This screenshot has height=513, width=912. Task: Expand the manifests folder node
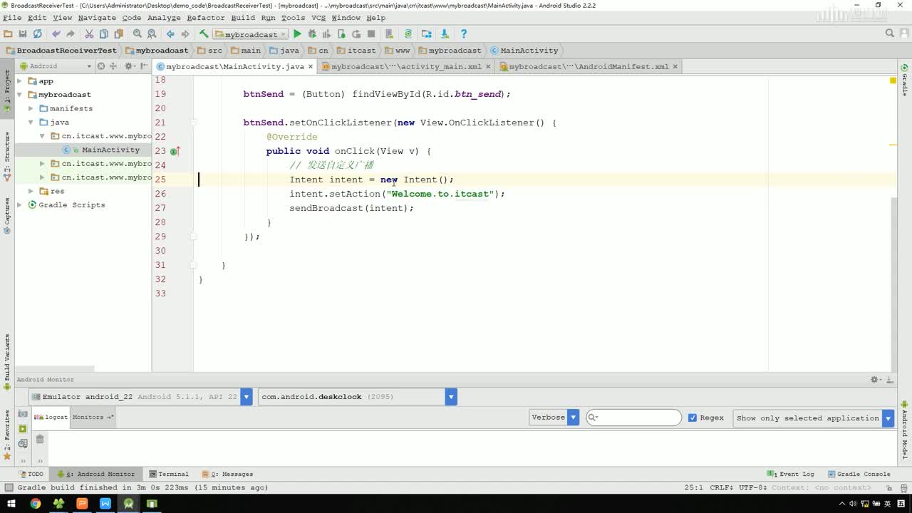tap(31, 108)
